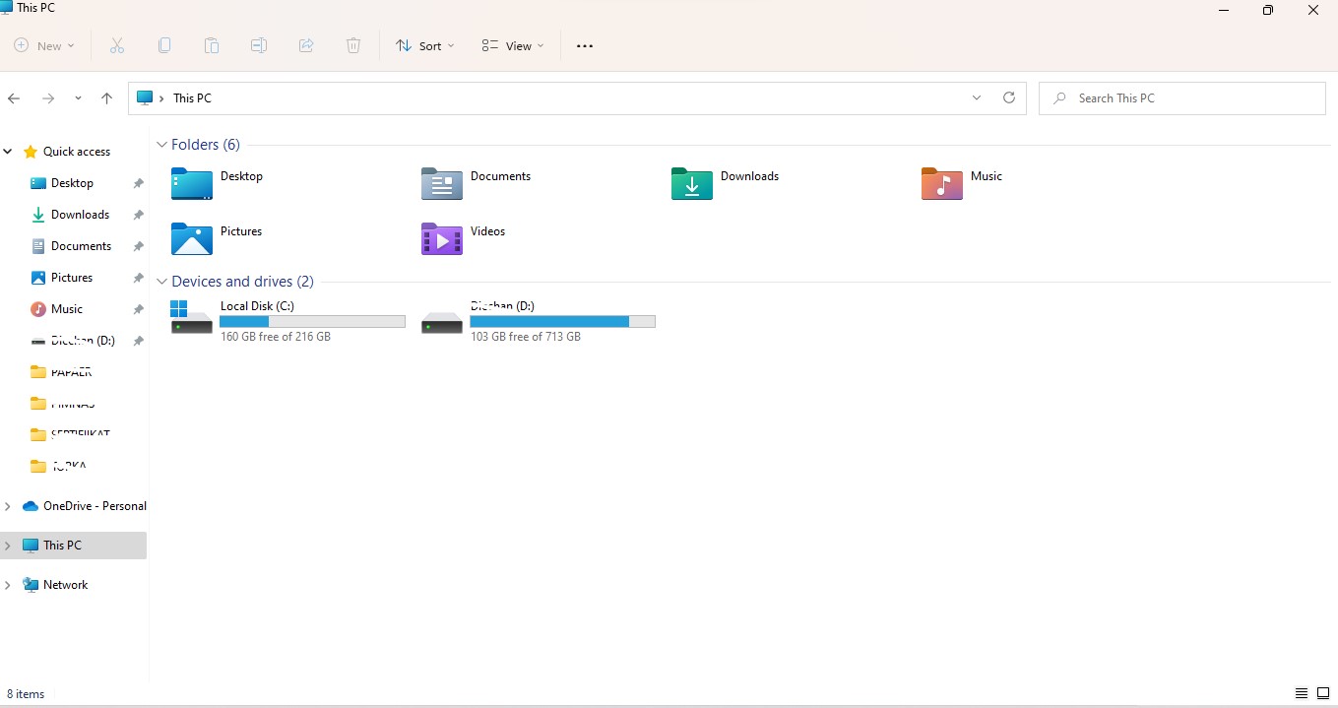The image size is (1338, 708).
Task: Select the Desktop folder in main pane
Action: [218, 183]
